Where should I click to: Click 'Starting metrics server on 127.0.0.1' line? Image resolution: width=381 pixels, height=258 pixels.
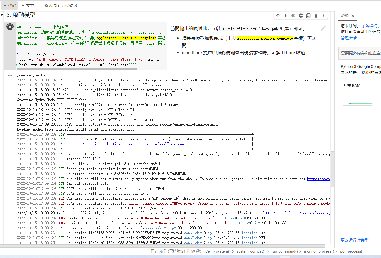[x=91, y=208]
